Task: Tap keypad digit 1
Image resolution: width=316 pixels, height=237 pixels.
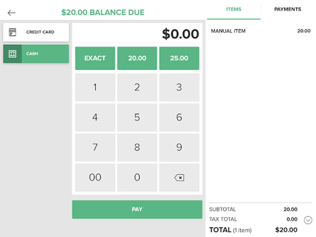Action: 95,87
